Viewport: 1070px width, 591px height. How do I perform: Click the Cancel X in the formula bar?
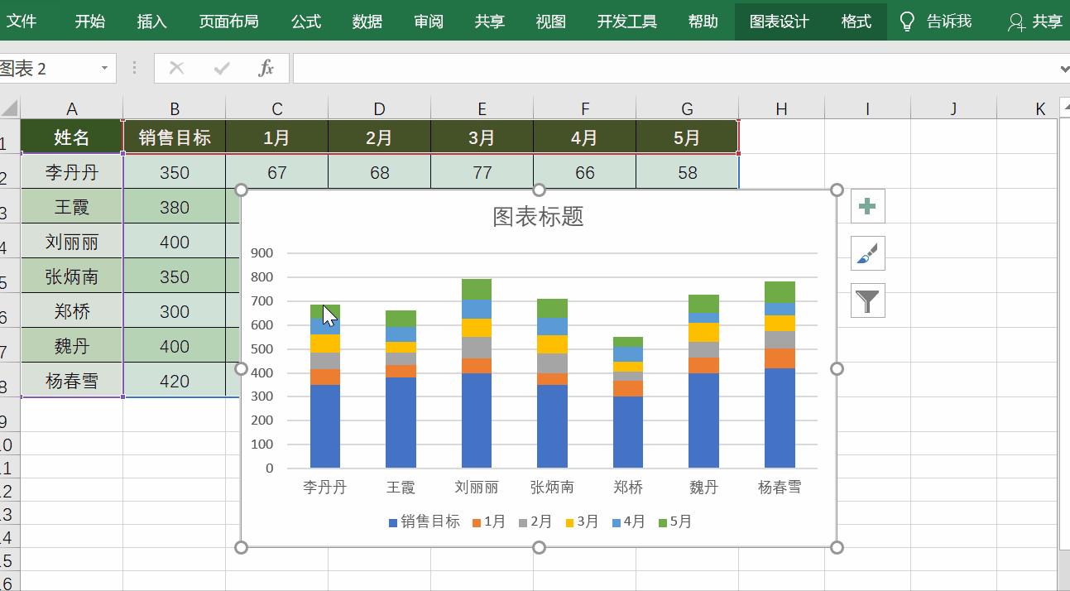pyautogui.click(x=175, y=68)
